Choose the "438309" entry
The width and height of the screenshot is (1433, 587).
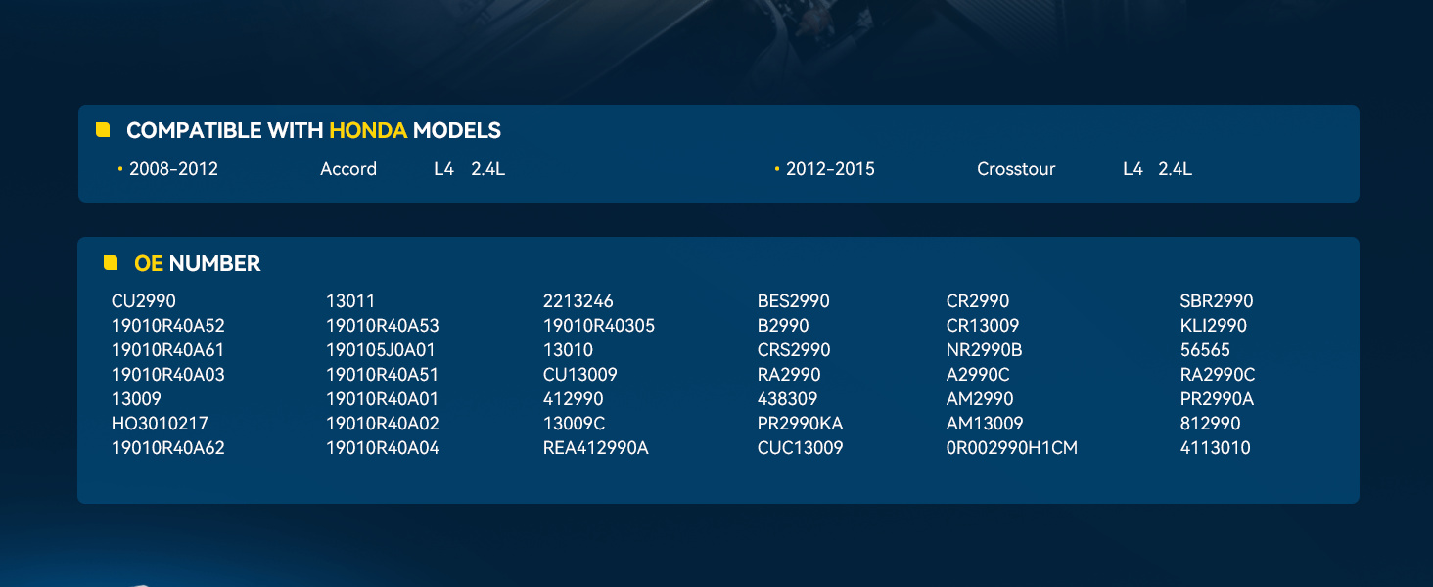pyautogui.click(x=787, y=399)
